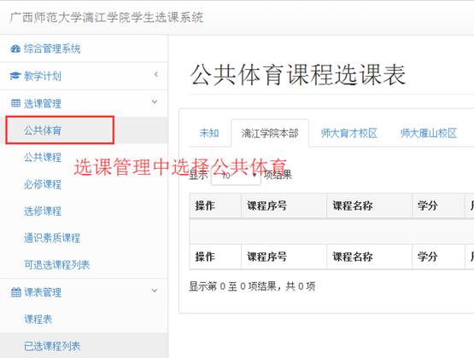Image resolution: width=474 pixels, height=358 pixels.
Task: Go to 公共课程 in the sidebar
Action: [43, 157]
